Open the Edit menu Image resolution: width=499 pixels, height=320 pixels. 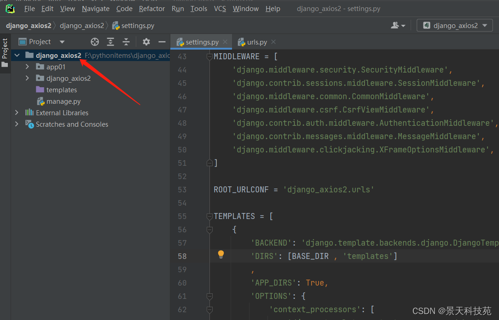click(x=47, y=9)
